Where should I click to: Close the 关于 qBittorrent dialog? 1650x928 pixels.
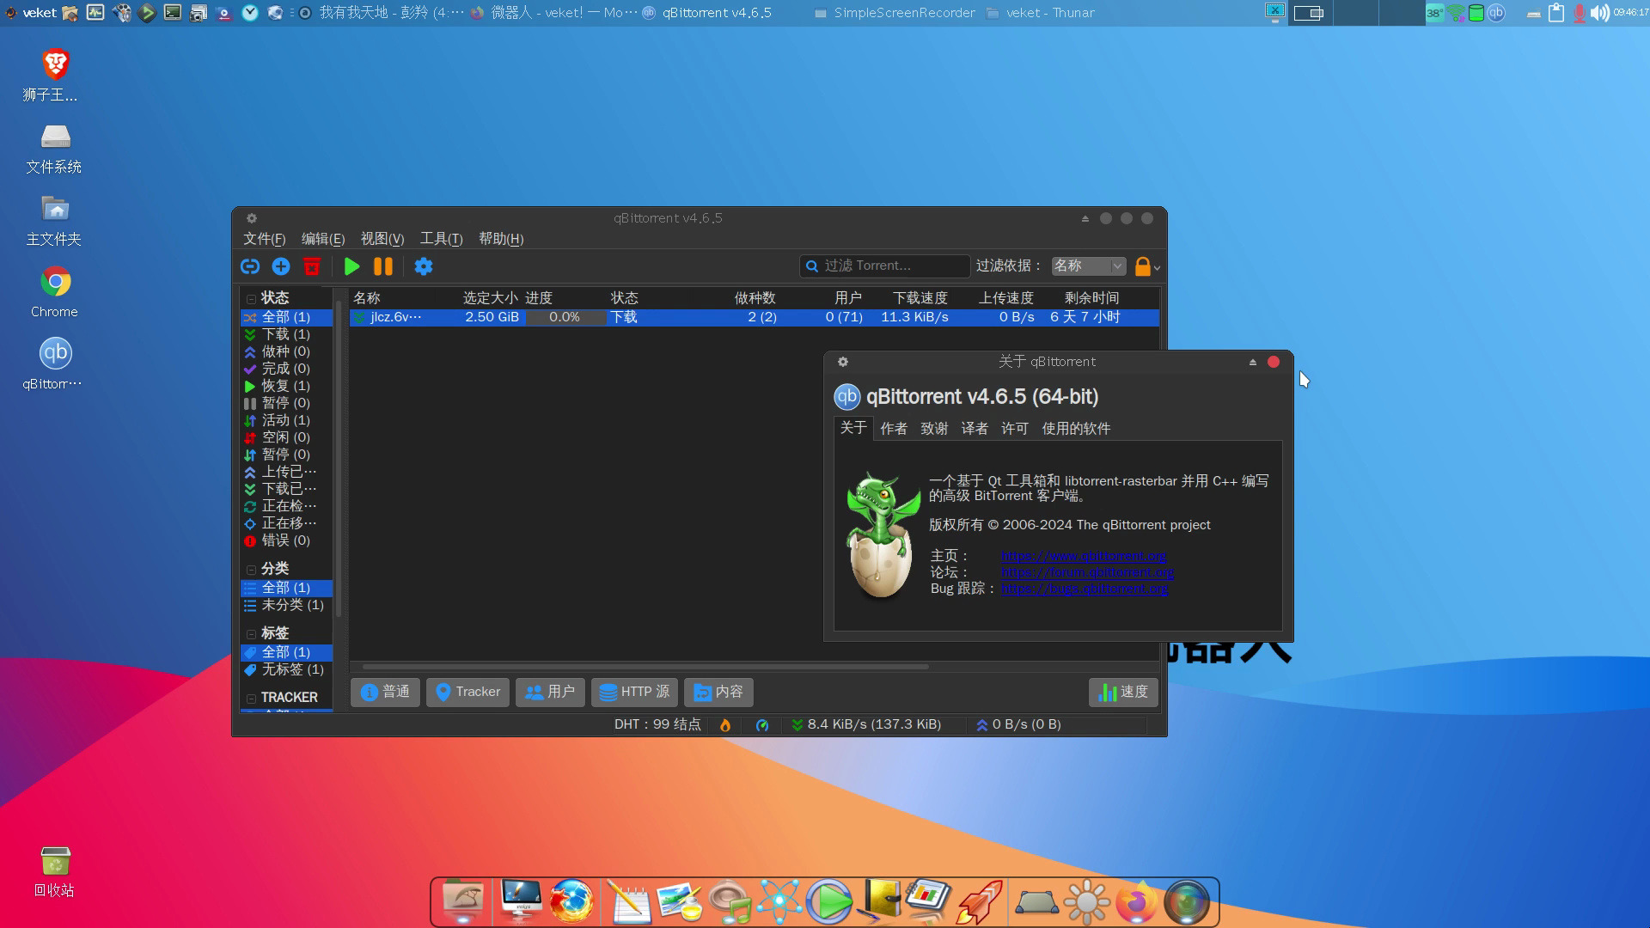pyautogui.click(x=1274, y=362)
